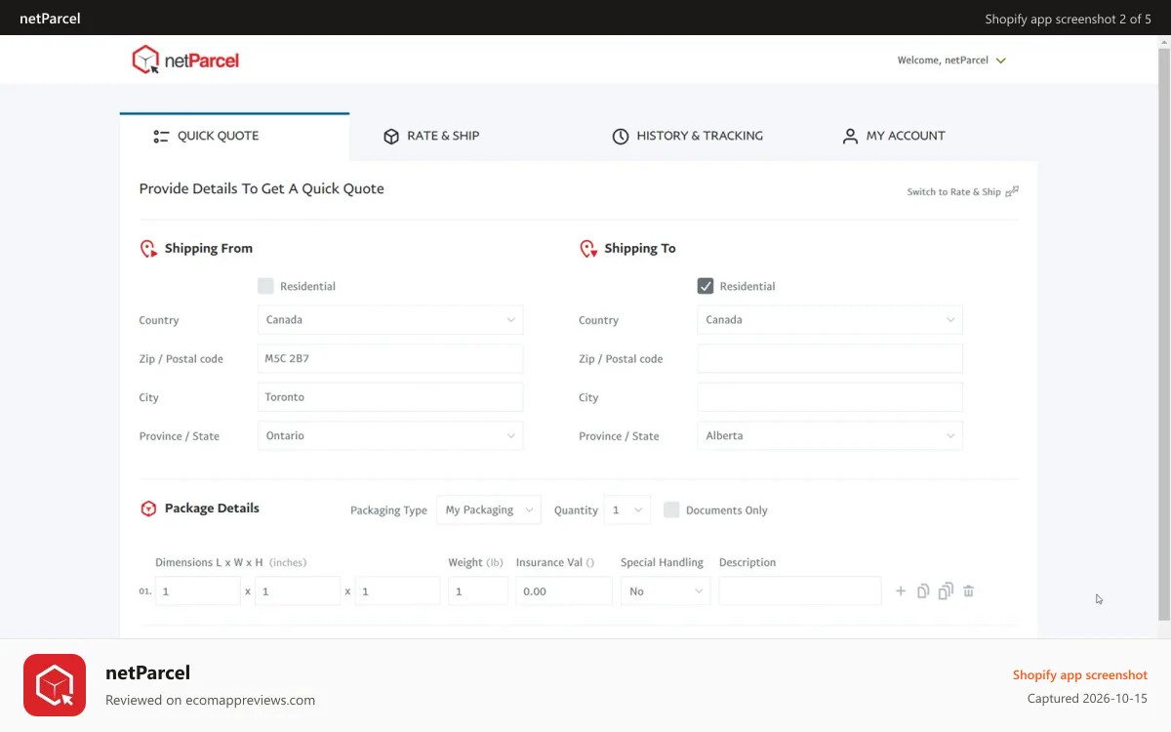Click the Shipping From location pin icon

click(148, 249)
